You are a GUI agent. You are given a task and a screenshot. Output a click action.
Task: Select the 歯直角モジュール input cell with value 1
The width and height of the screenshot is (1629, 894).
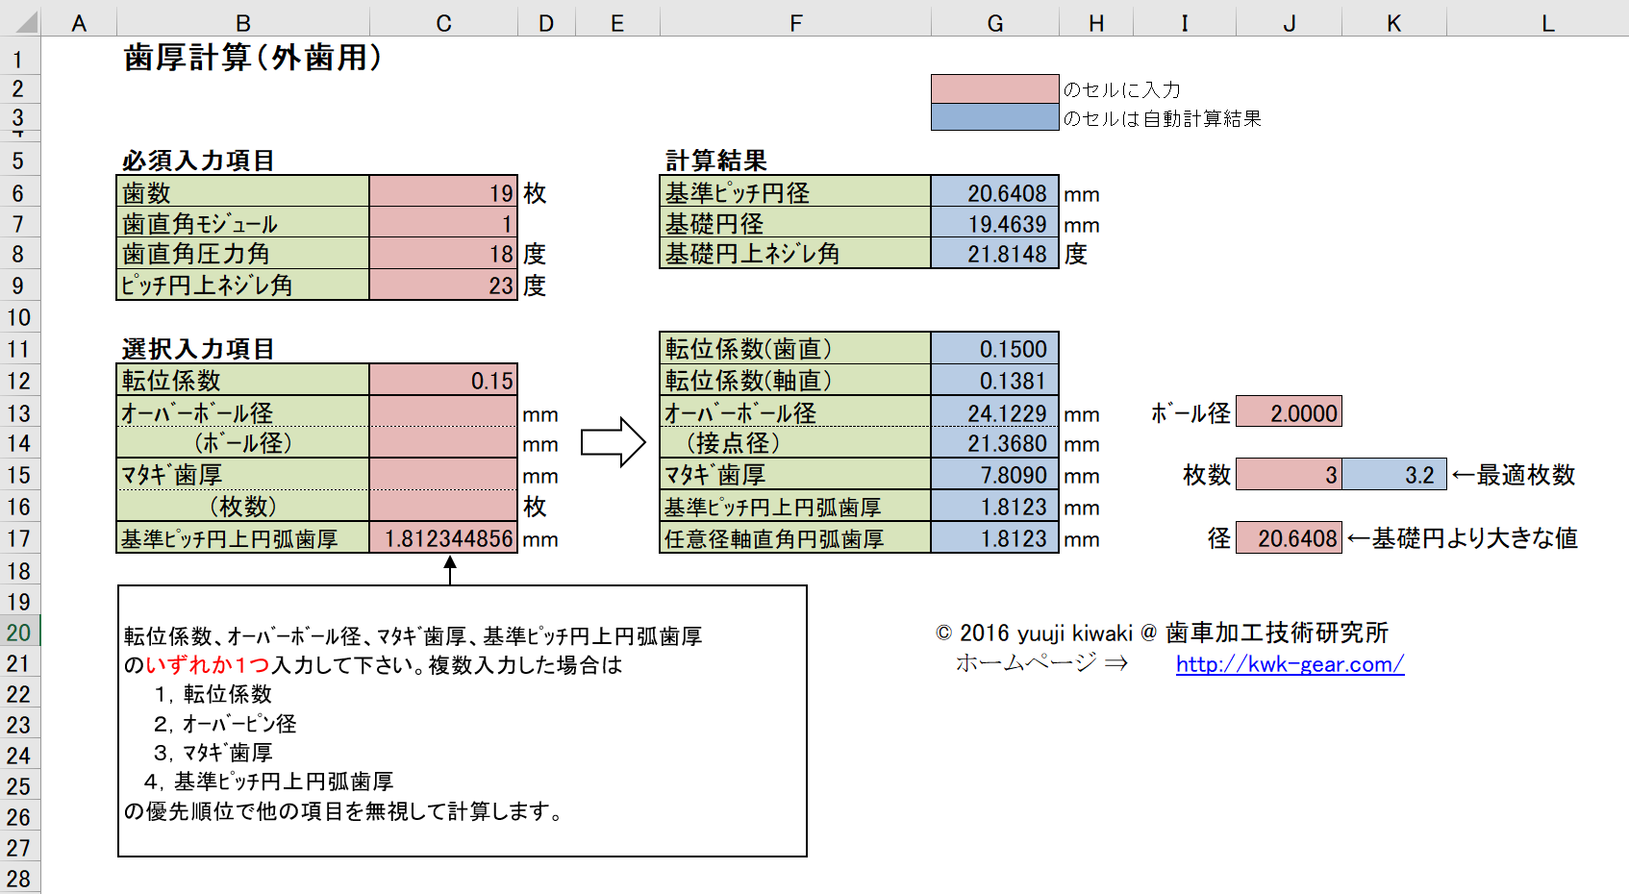[x=443, y=224]
